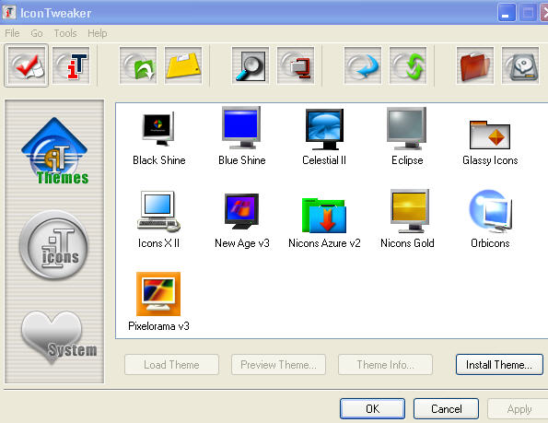This screenshot has width=548, height=423.
Task: Select the Eclipse theme
Action: click(x=407, y=136)
